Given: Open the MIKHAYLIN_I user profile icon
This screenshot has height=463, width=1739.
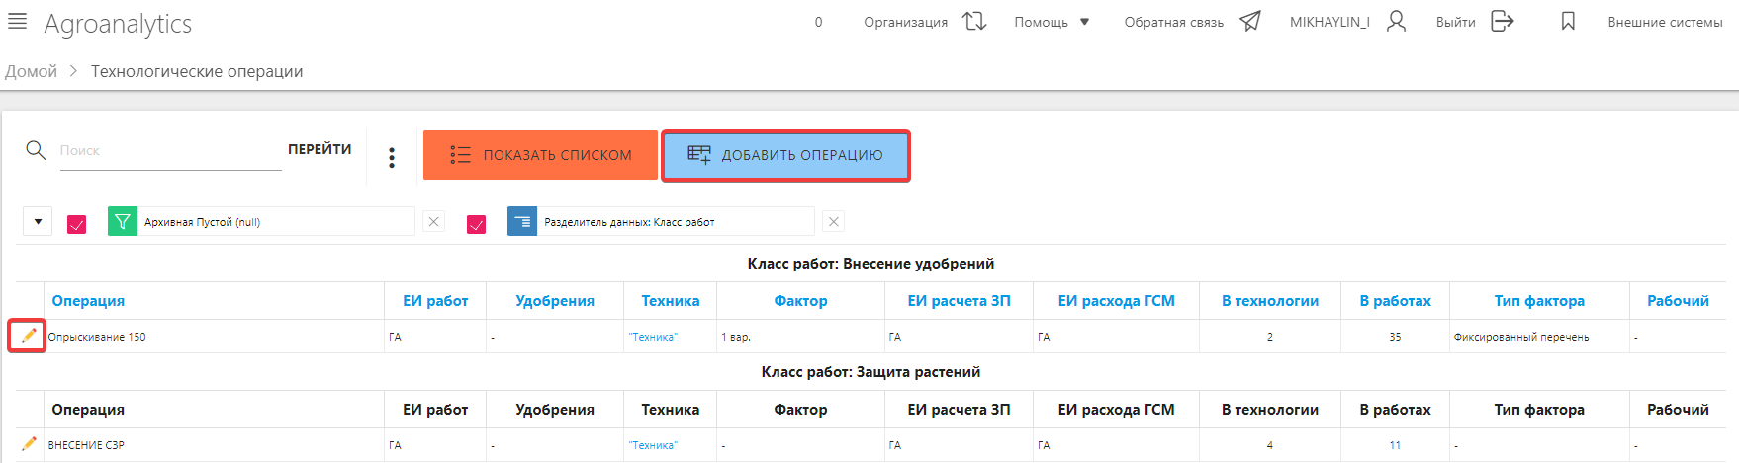Looking at the screenshot, I should click(1396, 22).
